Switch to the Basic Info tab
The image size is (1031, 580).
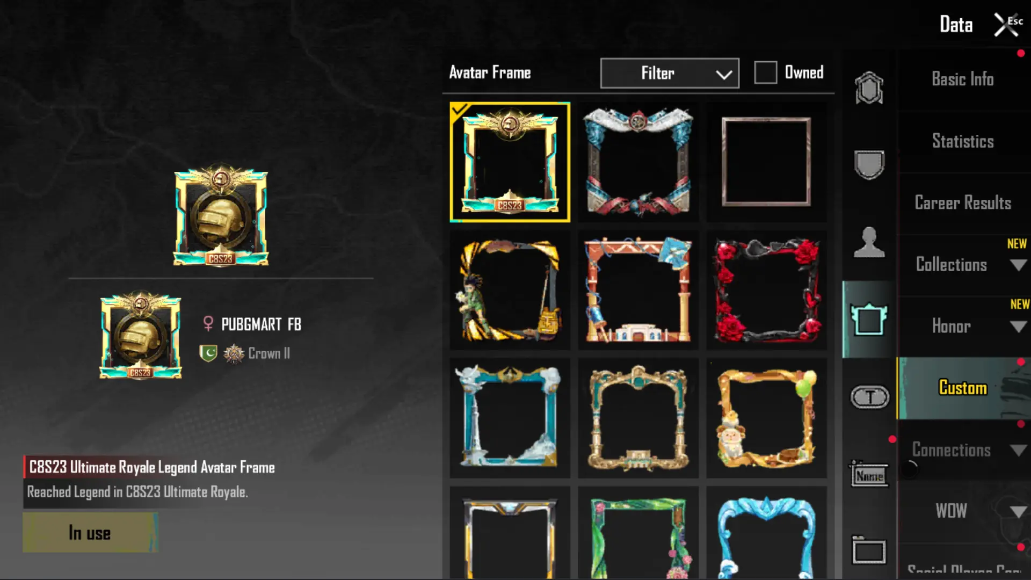[963, 79]
